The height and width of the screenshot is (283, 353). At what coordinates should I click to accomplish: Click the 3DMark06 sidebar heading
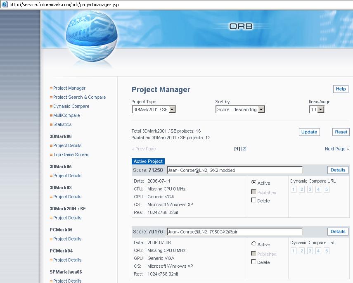(61, 137)
